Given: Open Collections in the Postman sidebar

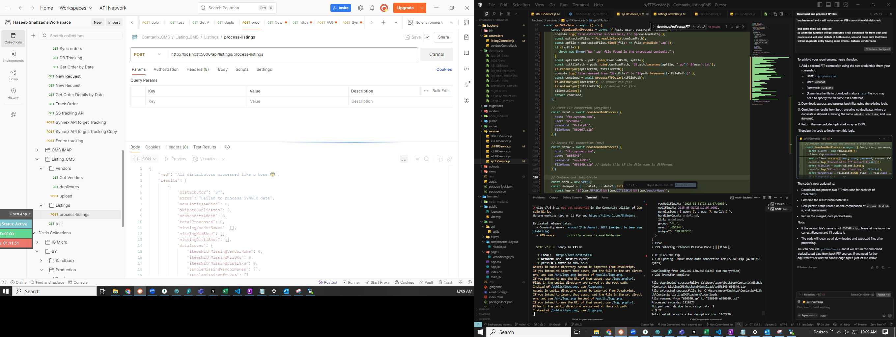Looking at the screenshot, I should 13,39.
